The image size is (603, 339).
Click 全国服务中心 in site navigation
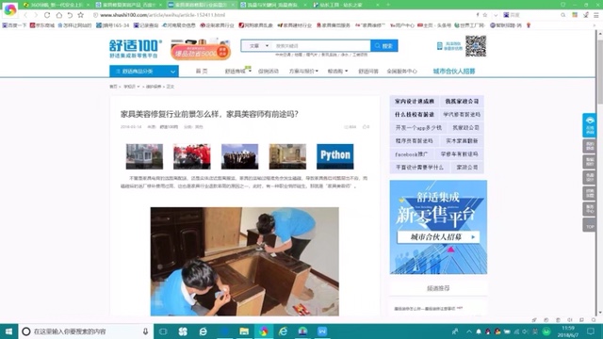(x=402, y=72)
